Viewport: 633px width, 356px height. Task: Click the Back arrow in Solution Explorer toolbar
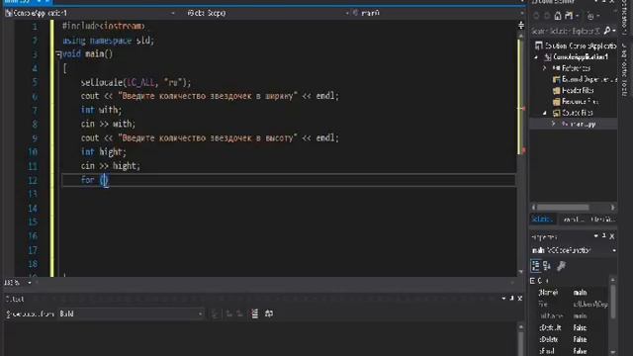pos(536,16)
